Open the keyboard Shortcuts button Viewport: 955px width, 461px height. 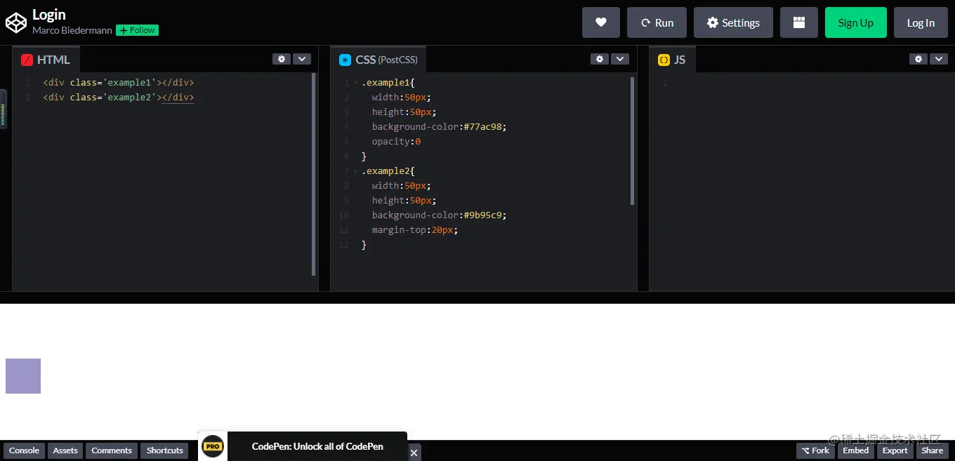[164, 450]
